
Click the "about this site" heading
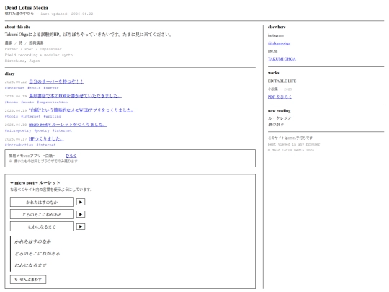(x=17, y=27)
